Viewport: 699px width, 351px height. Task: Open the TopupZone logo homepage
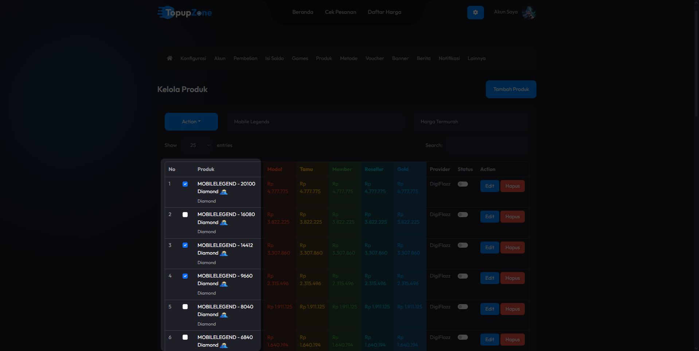pos(184,12)
